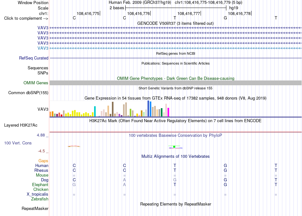302x216 pixels.
Task: Open the GENCODE V50lift37 track title
Action: pyautogui.click(x=175, y=23)
